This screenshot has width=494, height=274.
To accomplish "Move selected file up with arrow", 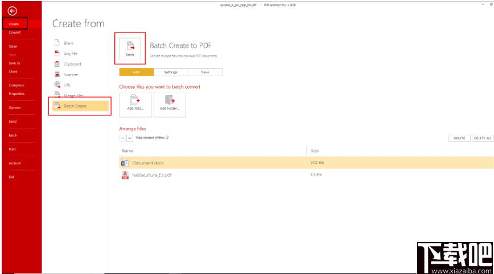I will pyautogui.click(x=122, y=138).
